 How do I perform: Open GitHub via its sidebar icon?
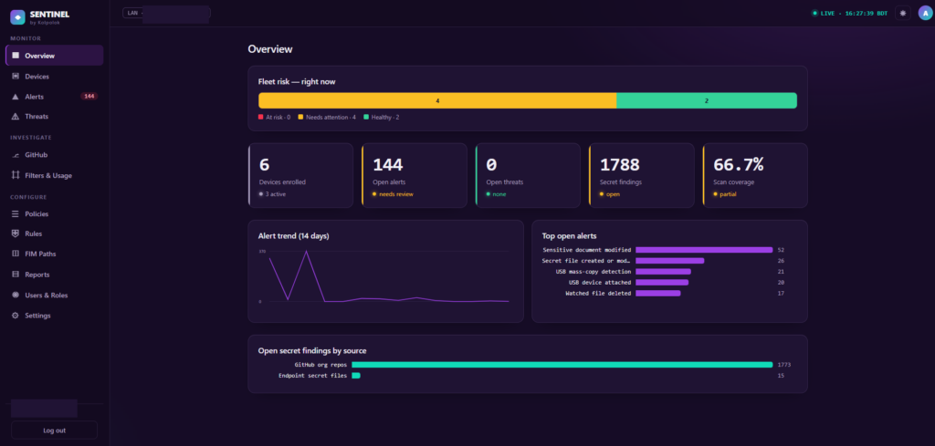[16, 155]
